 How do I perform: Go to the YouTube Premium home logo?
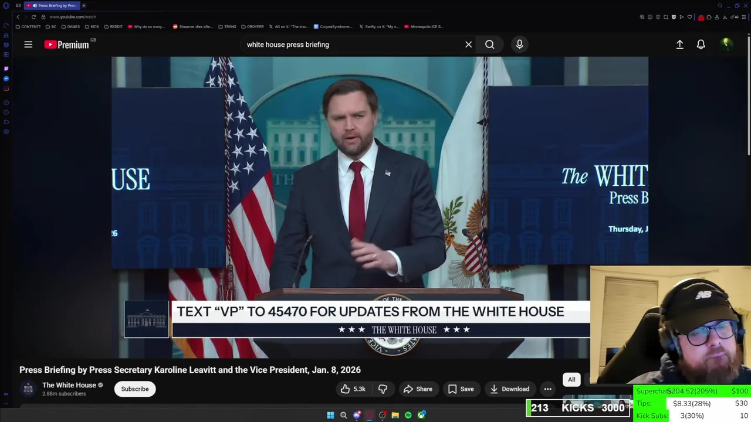click(x=66, y=45)
